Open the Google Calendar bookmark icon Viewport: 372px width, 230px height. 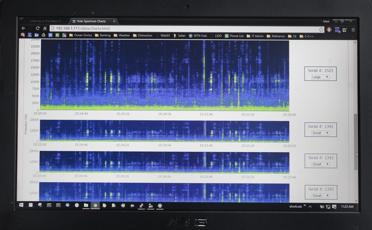pos(30,35)
